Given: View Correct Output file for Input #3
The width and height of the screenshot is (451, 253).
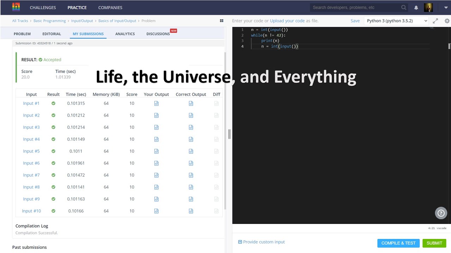Looking at the screenshot, I should pos(191,127).
